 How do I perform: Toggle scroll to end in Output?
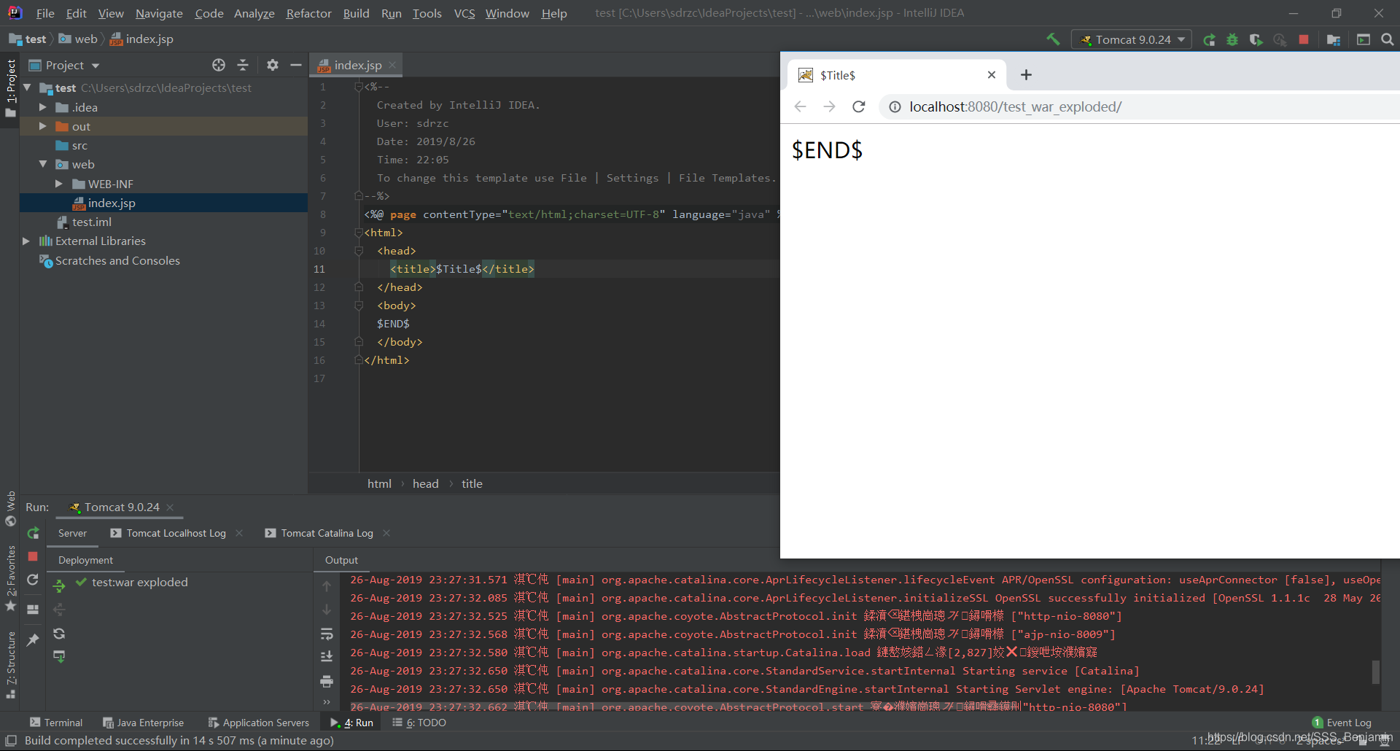click(327, 657)
